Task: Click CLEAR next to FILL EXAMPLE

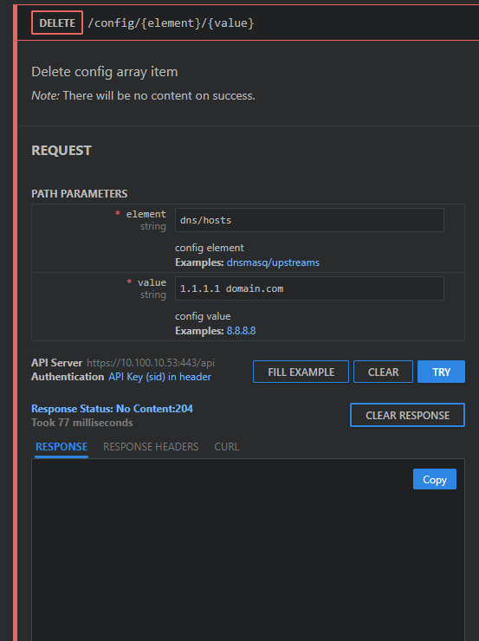Action: 383,372
